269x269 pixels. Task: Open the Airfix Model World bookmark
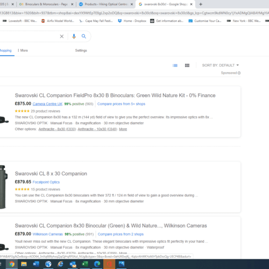(x=58, y=21)
